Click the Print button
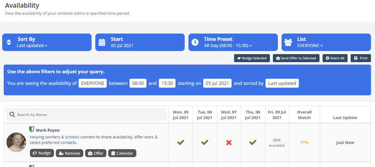This screenshot has height=167, width=375. pos(361,58)
